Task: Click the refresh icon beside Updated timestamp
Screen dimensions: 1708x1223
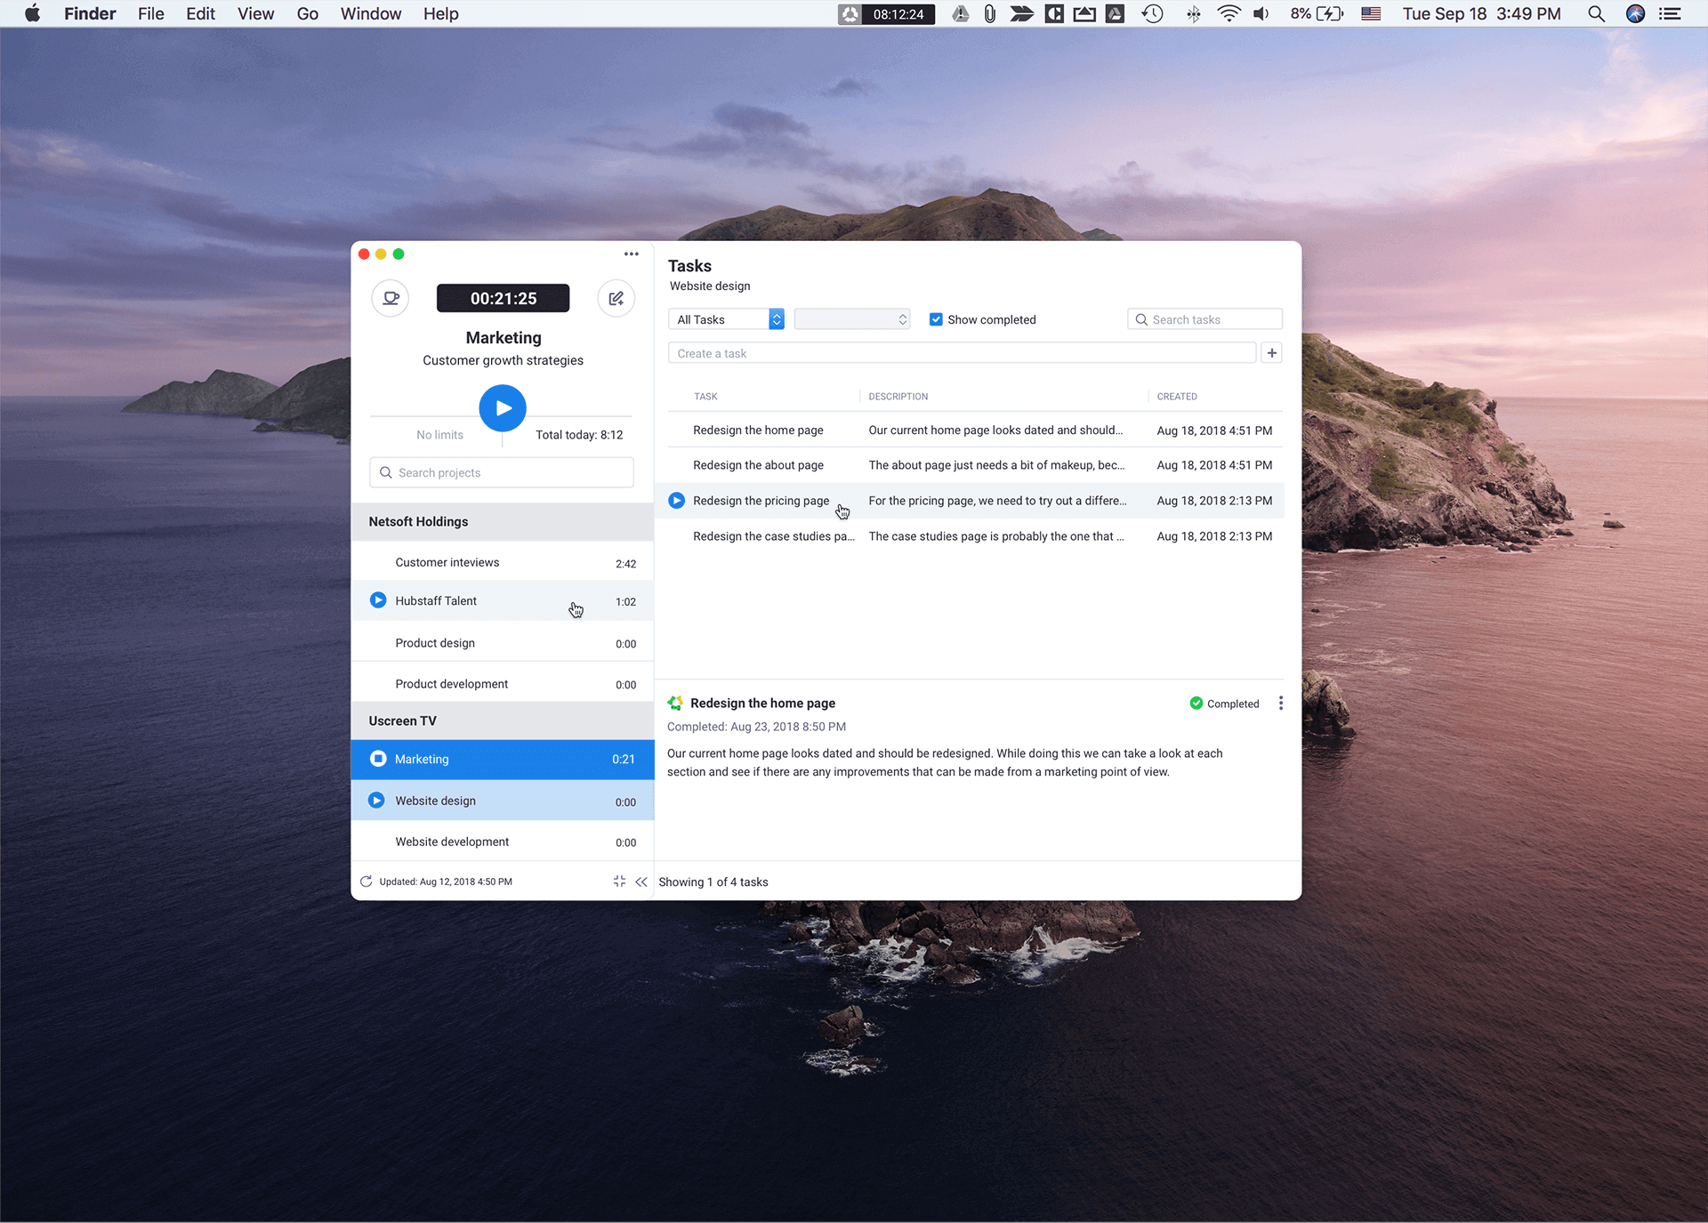Action: pos(366,881)
